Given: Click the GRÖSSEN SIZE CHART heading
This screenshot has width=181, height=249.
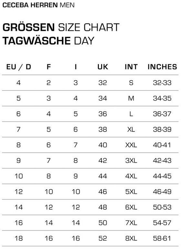Looking at the screenshot, I should tap(61, 27).
